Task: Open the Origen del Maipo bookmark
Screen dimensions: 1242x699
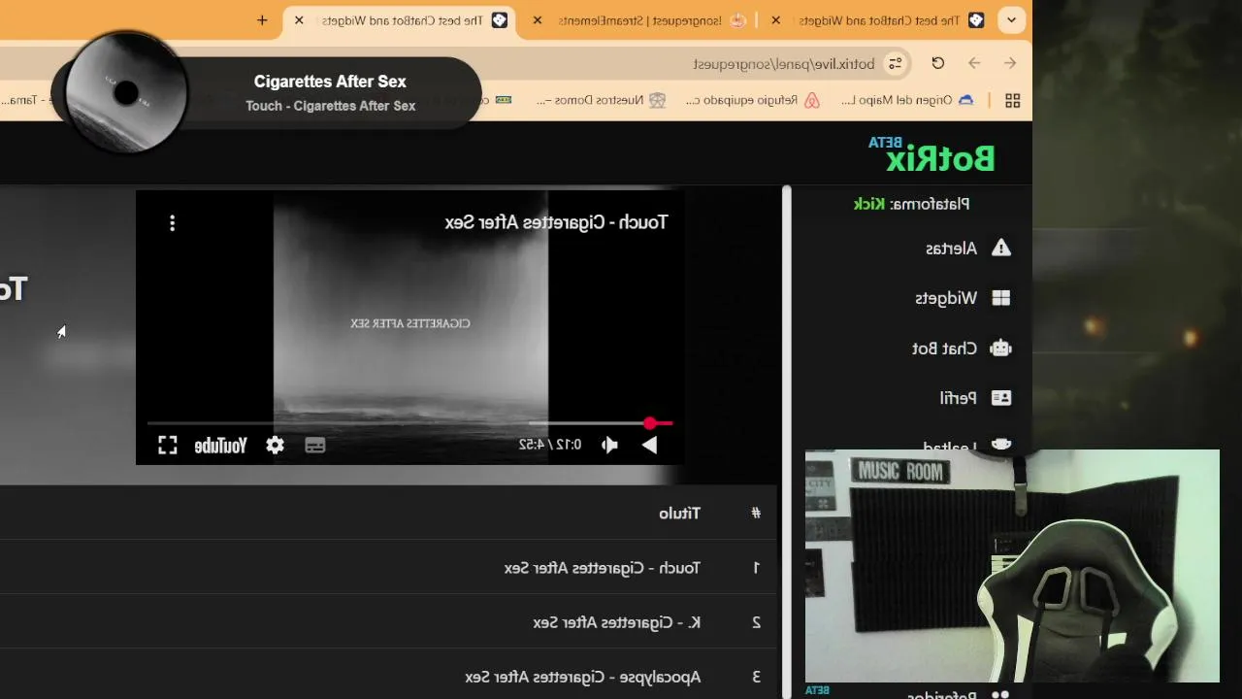Action: [907, 100]
